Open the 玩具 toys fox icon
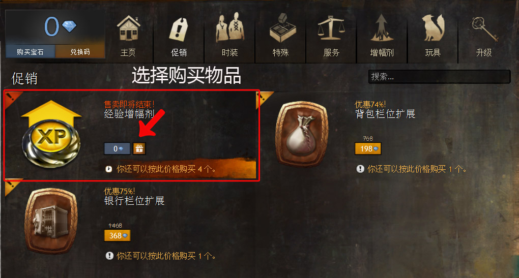519x278 pixels. pyautogui.click(x=433, y=28)
